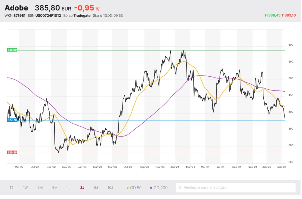Image resolution: width=302 pixels, height=199 pixels.
Task: Switch to the 1J time range
Action: coord(69,188)
